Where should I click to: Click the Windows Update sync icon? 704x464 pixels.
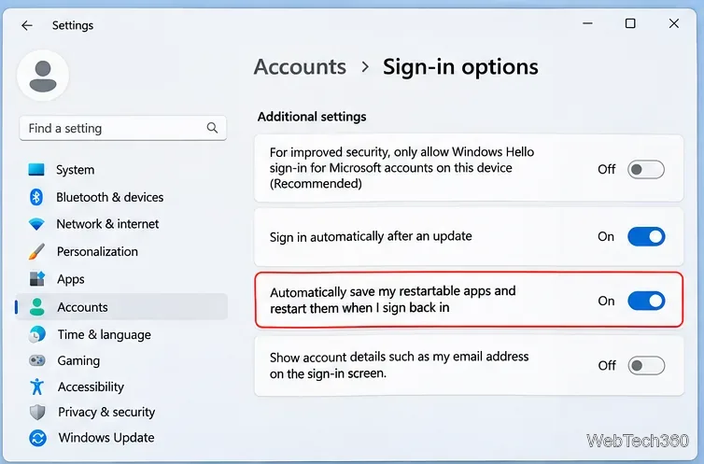click(x=37, y=438)
